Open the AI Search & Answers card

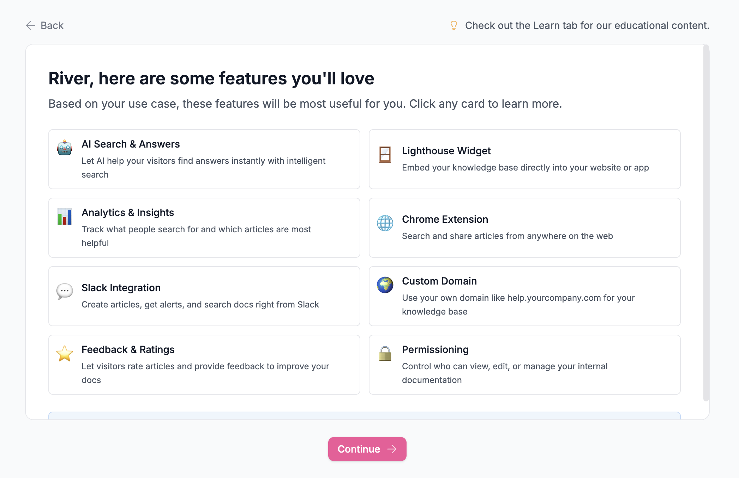[x=204, y=159]
